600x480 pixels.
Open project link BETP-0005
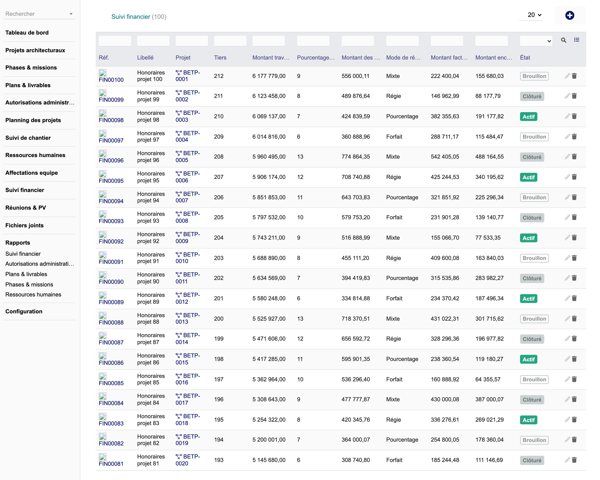tap(188, 157)
